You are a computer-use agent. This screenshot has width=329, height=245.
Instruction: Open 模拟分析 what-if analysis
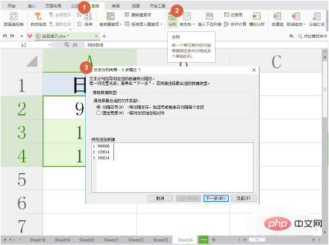(257, 20)
